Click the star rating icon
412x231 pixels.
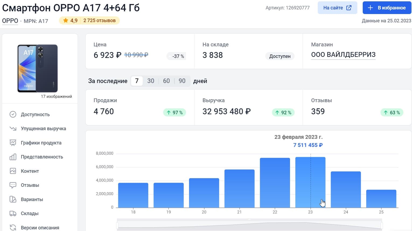click(x=65, y=20)
